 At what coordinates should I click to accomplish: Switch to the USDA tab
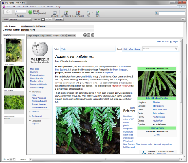(x=64, y=36)
